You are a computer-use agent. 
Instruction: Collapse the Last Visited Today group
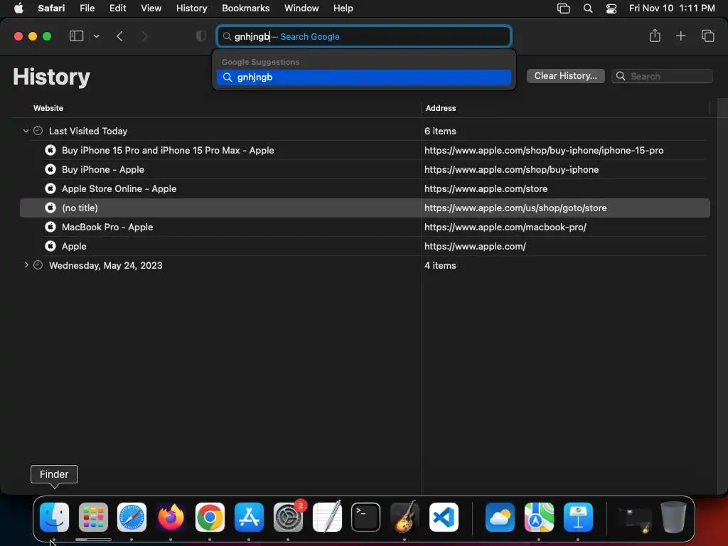[x=26, y=131]
